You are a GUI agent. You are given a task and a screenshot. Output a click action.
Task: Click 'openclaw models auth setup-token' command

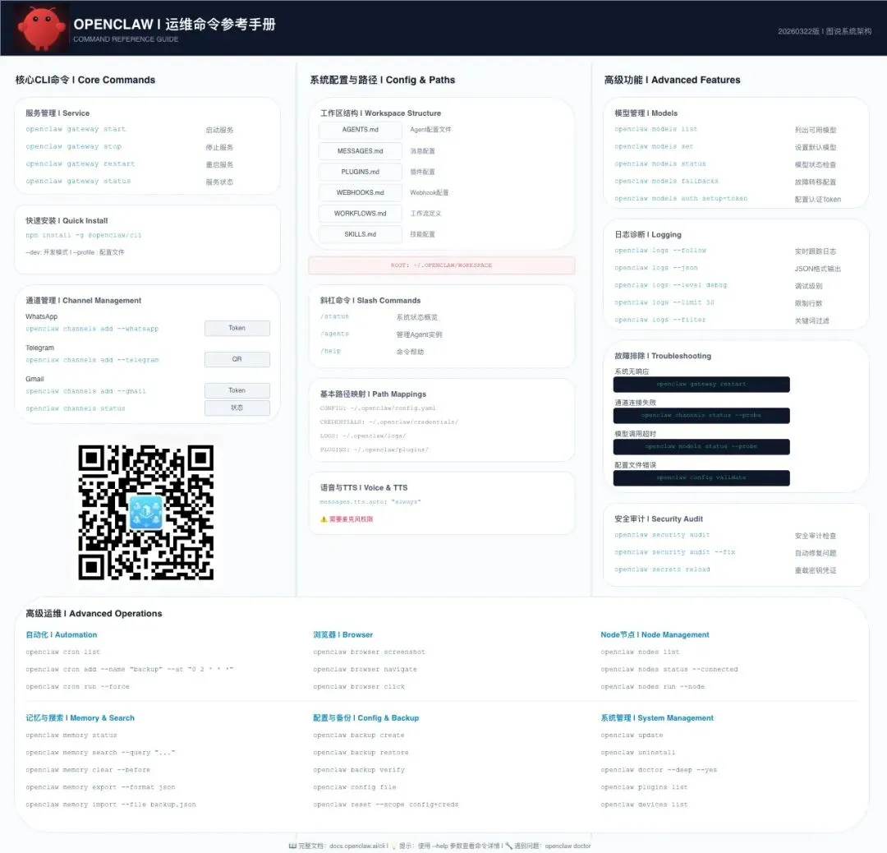(681, 199)
